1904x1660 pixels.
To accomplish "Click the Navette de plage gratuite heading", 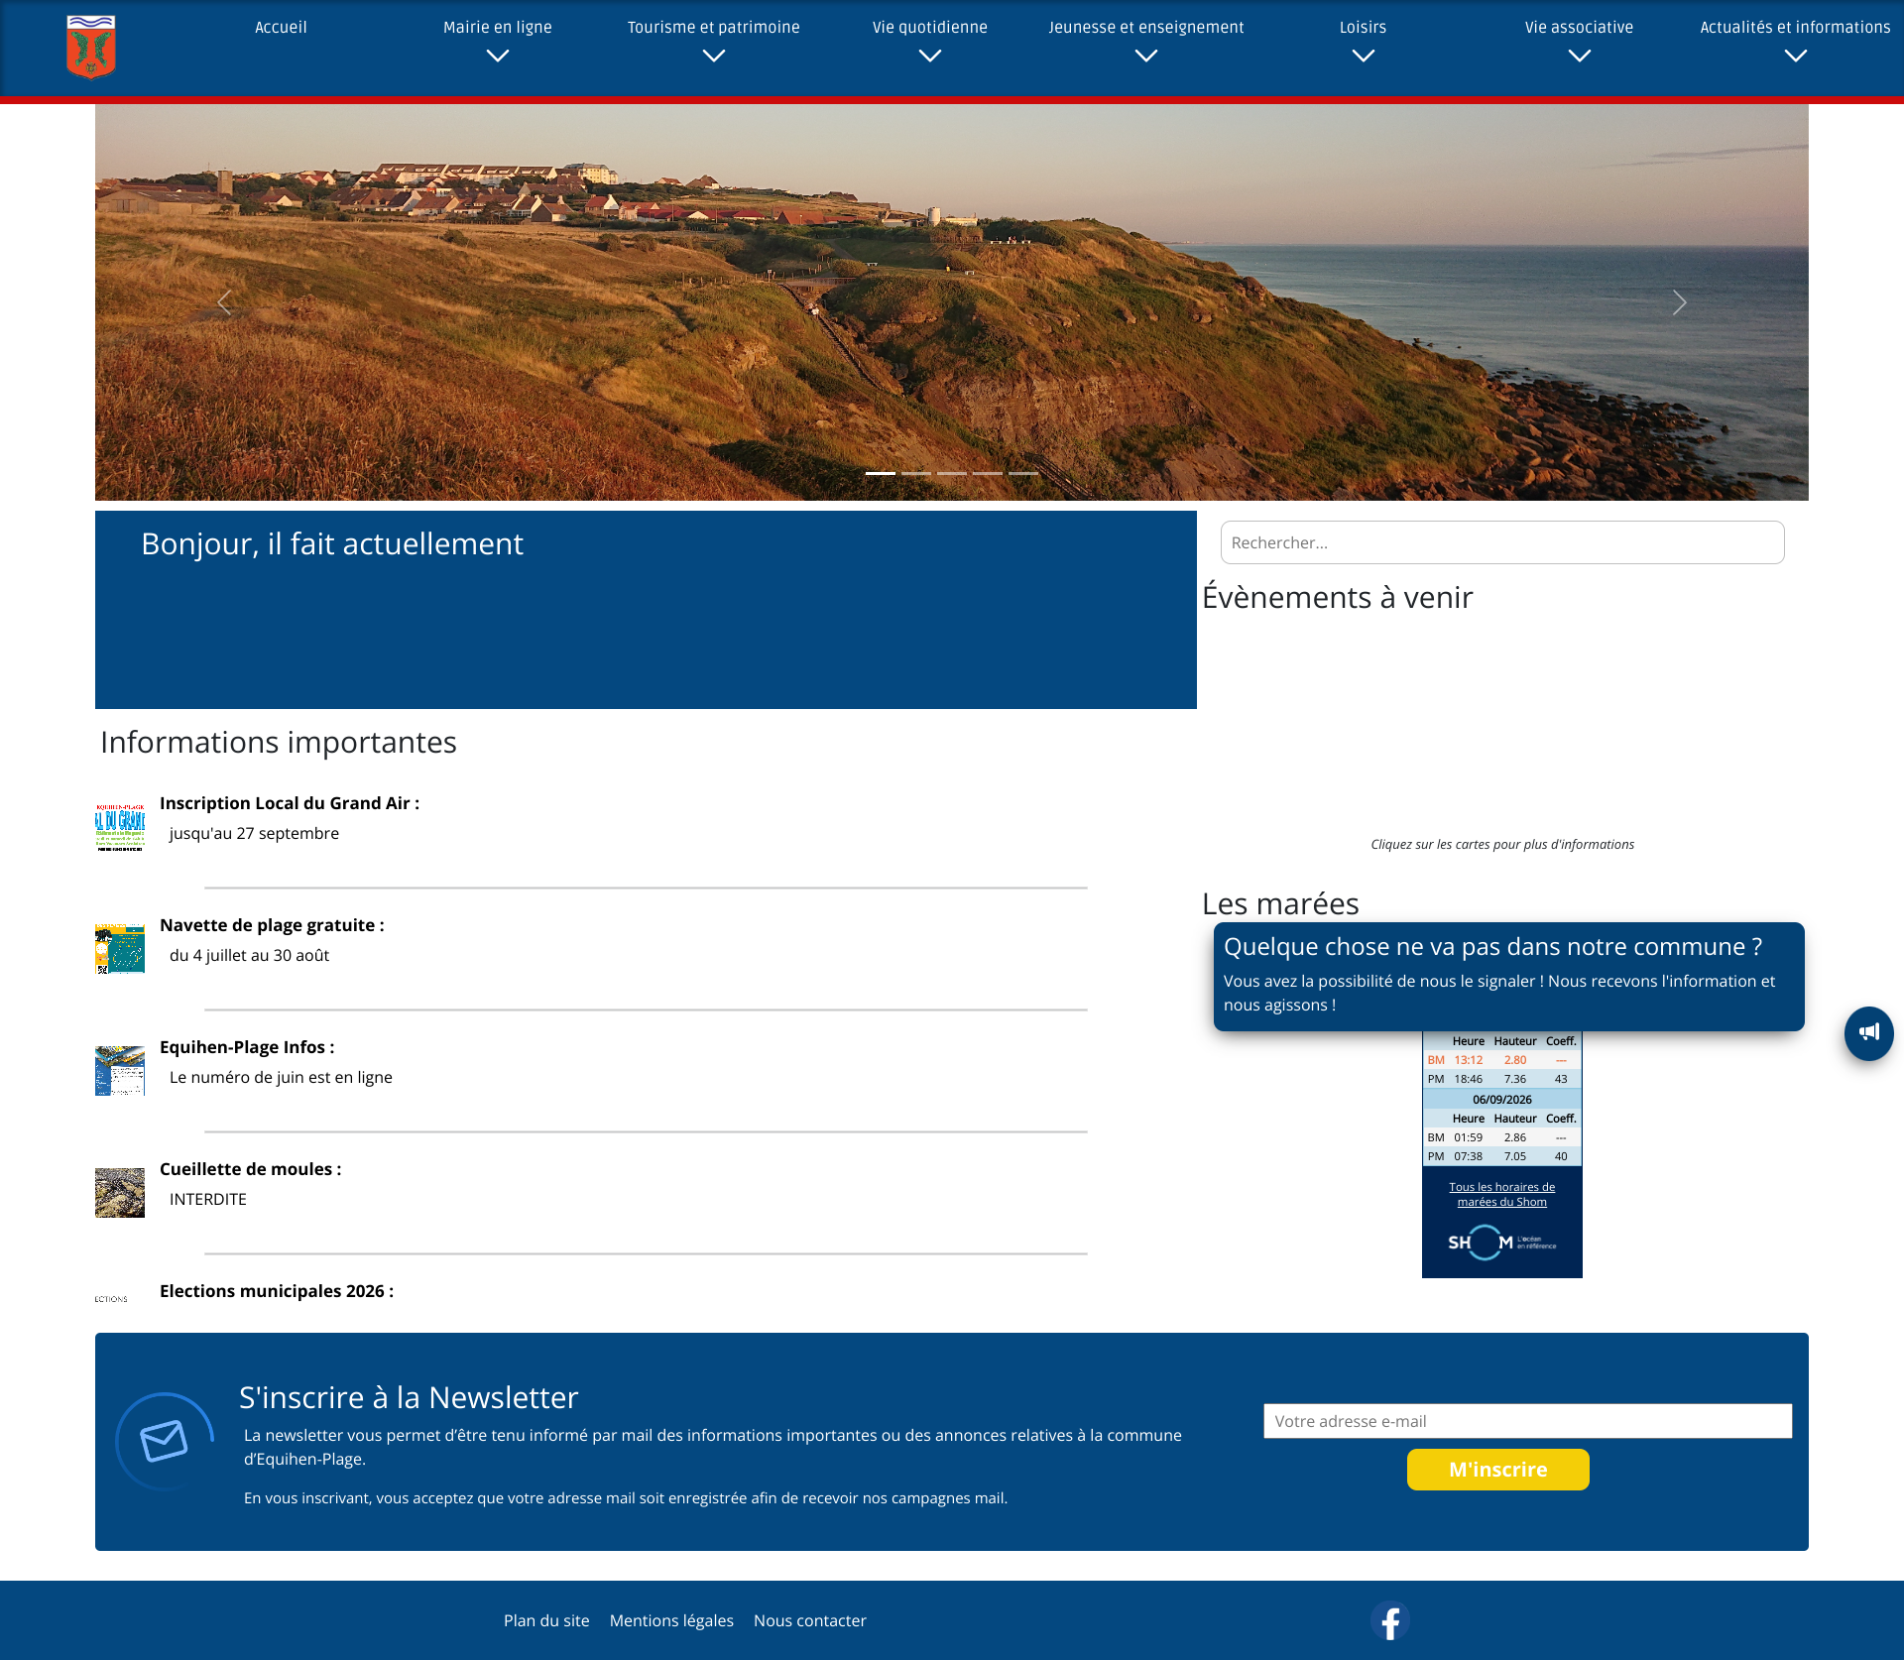I will pyautogui.click(x=272, y=925).
